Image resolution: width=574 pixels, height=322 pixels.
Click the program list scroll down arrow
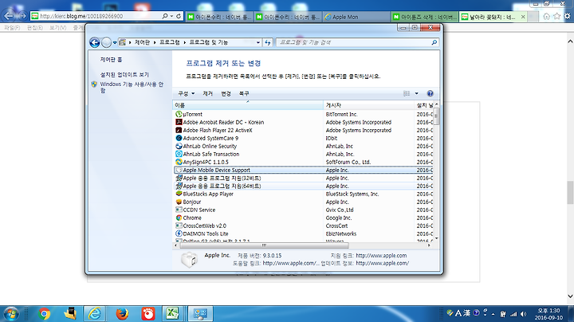[436, 238]
